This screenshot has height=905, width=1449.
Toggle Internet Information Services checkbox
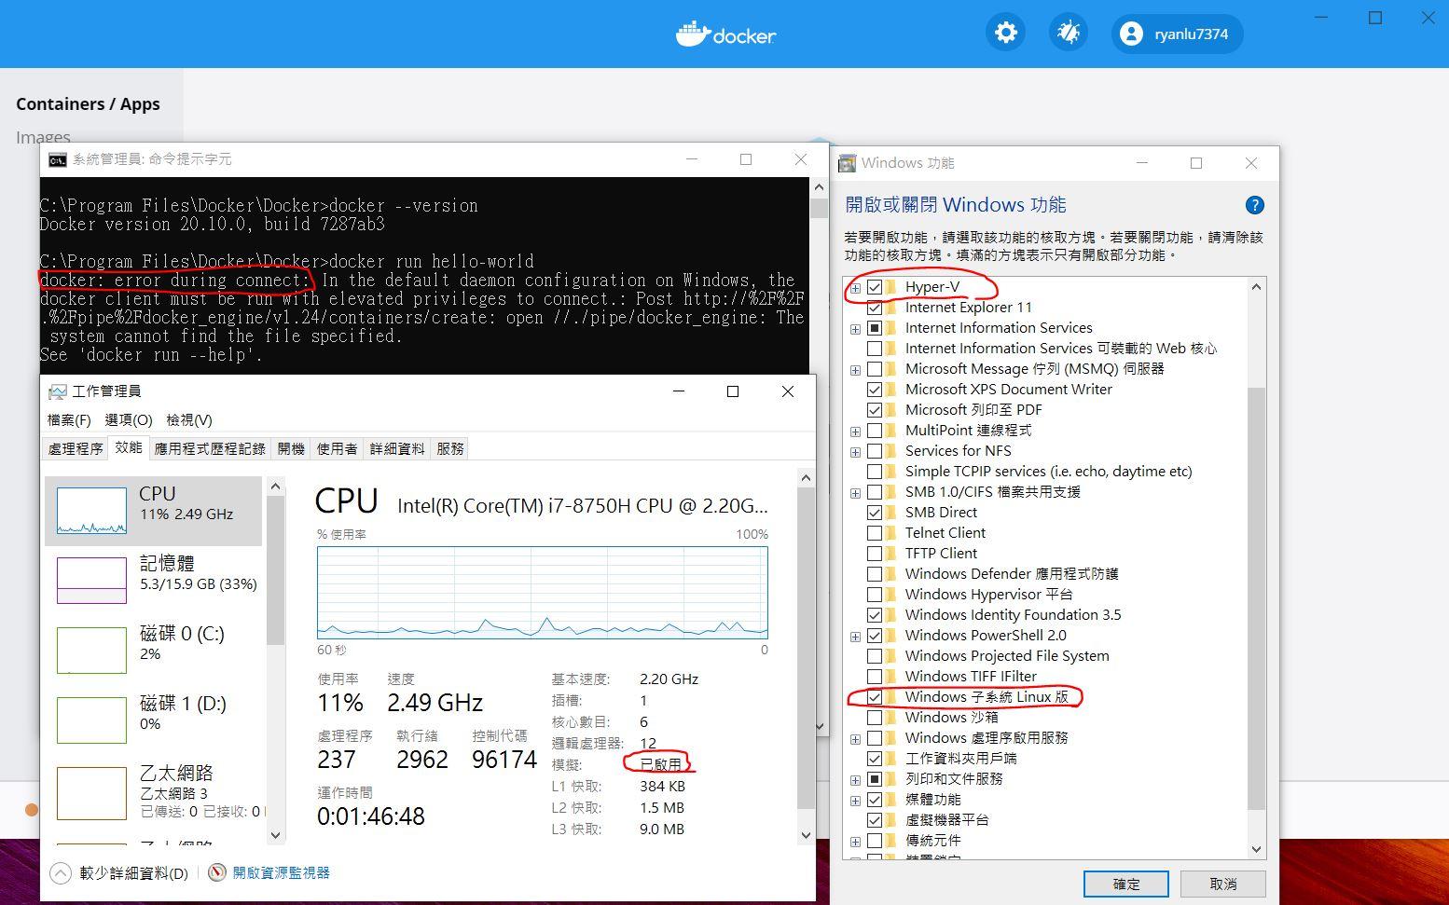click(875, 328)
